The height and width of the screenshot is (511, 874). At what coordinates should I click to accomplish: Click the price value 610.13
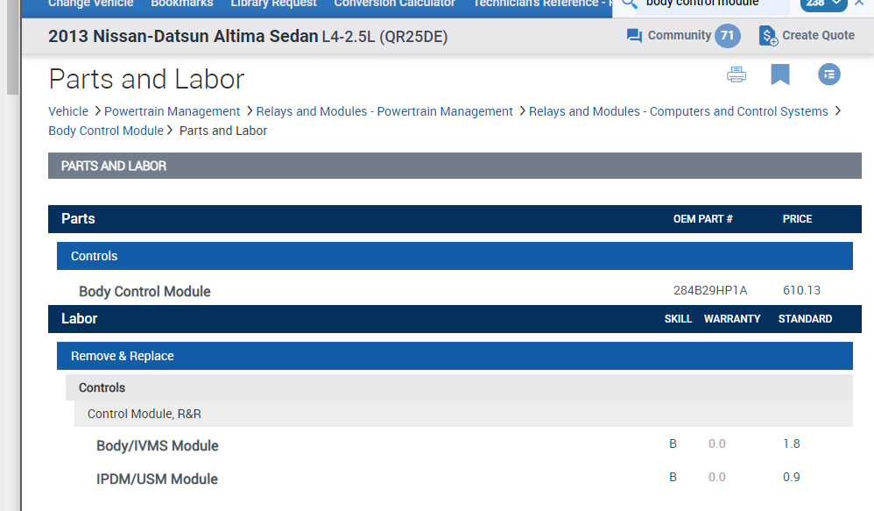(x=801, y=291)
